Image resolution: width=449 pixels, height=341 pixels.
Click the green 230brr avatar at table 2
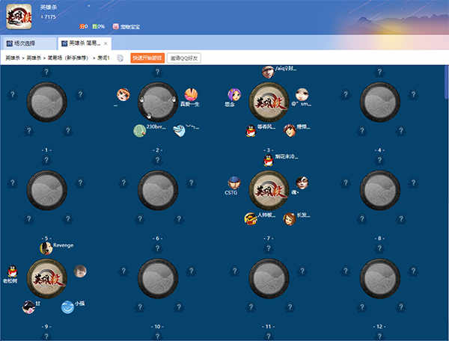[140, 131]
